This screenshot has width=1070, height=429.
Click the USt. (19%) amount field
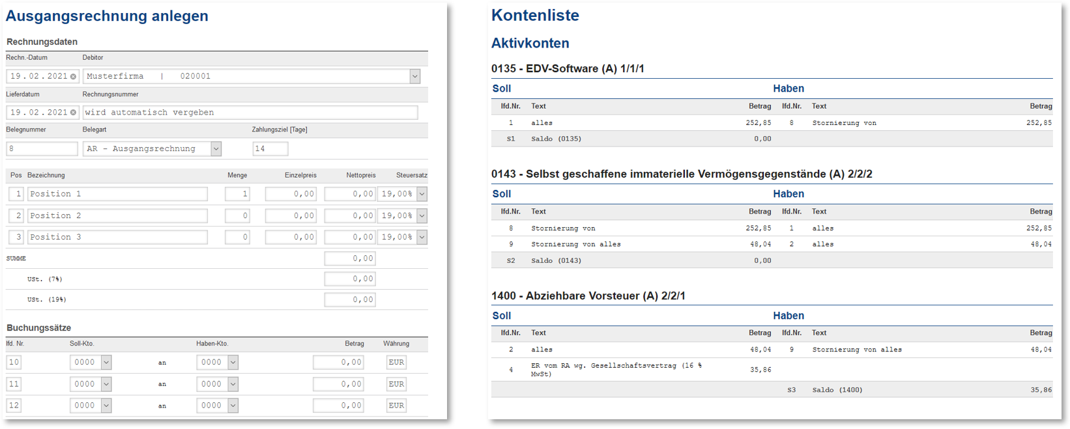click(x=350, y=299)
